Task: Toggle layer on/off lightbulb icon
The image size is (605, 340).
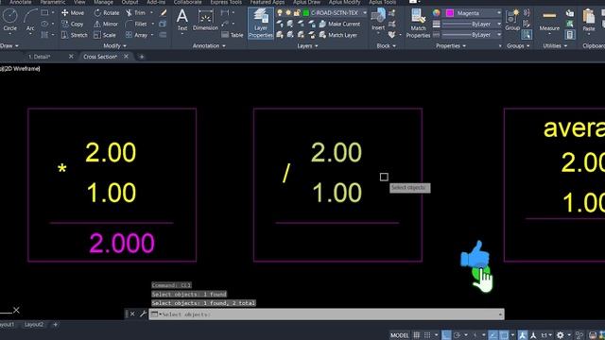Action: 280,12
